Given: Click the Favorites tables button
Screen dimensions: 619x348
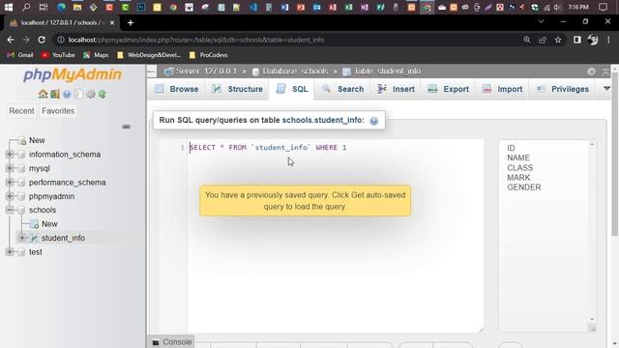Looking at the screenshot, I should (x=58, y=111).
